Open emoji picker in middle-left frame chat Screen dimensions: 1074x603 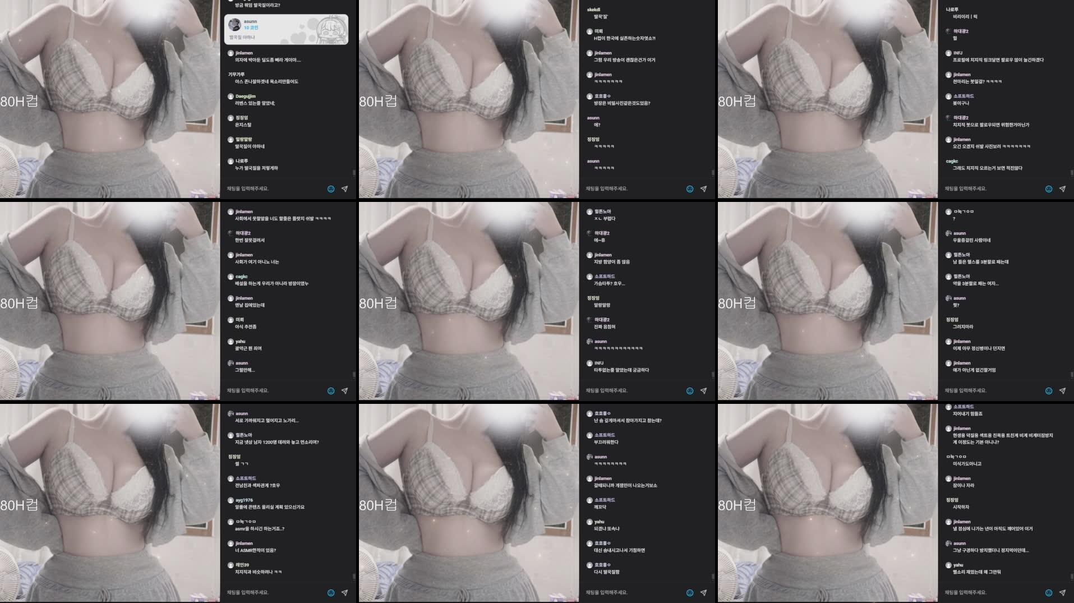[x=331, y=391]
